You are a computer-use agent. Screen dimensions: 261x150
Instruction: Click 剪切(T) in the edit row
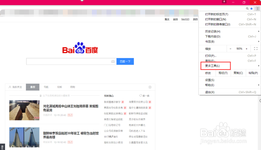tap(223, 73)
